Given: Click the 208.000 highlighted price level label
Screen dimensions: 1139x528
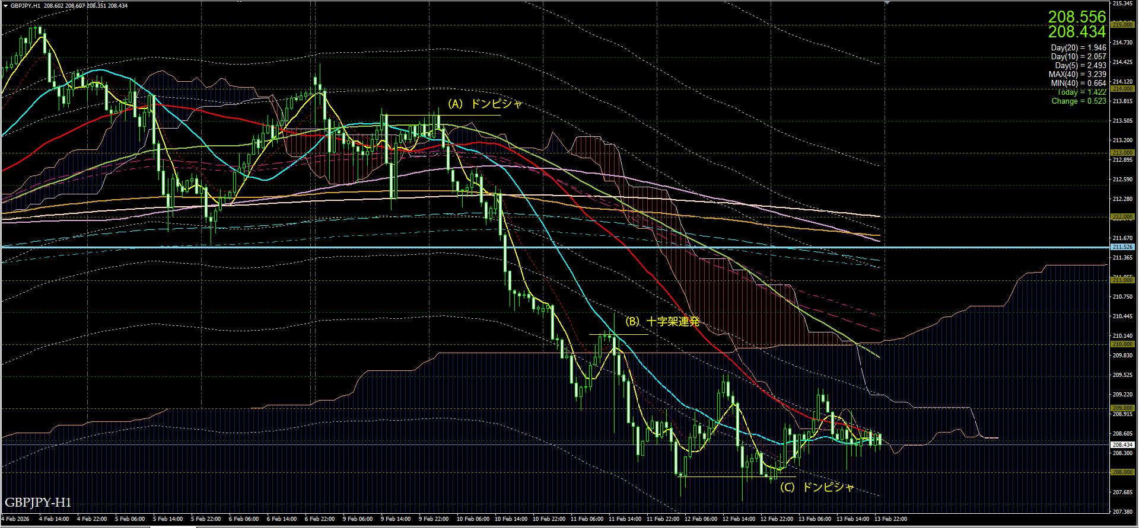Looking at the screenshot, I should 1122,472.
